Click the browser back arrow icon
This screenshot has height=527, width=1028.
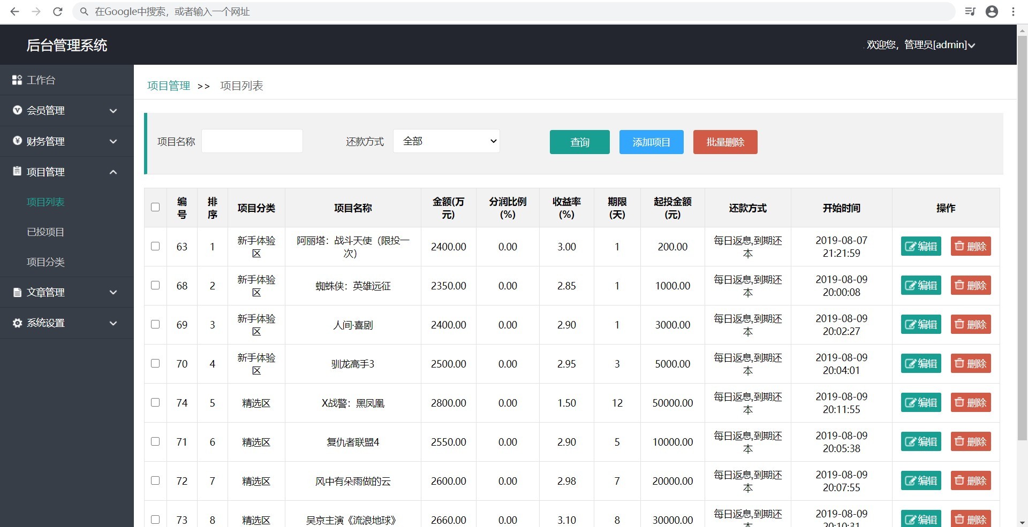point(14,11)
